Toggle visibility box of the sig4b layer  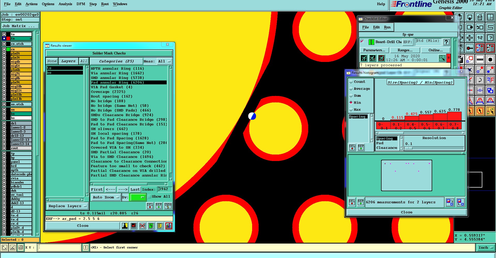click(4, 62)
